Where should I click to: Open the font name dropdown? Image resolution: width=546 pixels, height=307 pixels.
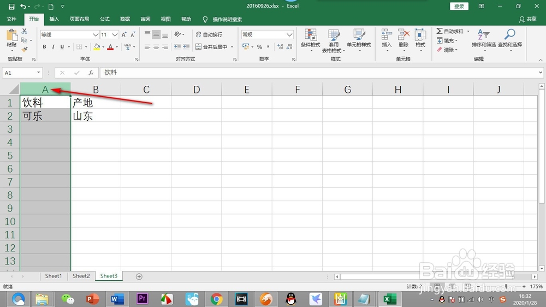point(96,34)
